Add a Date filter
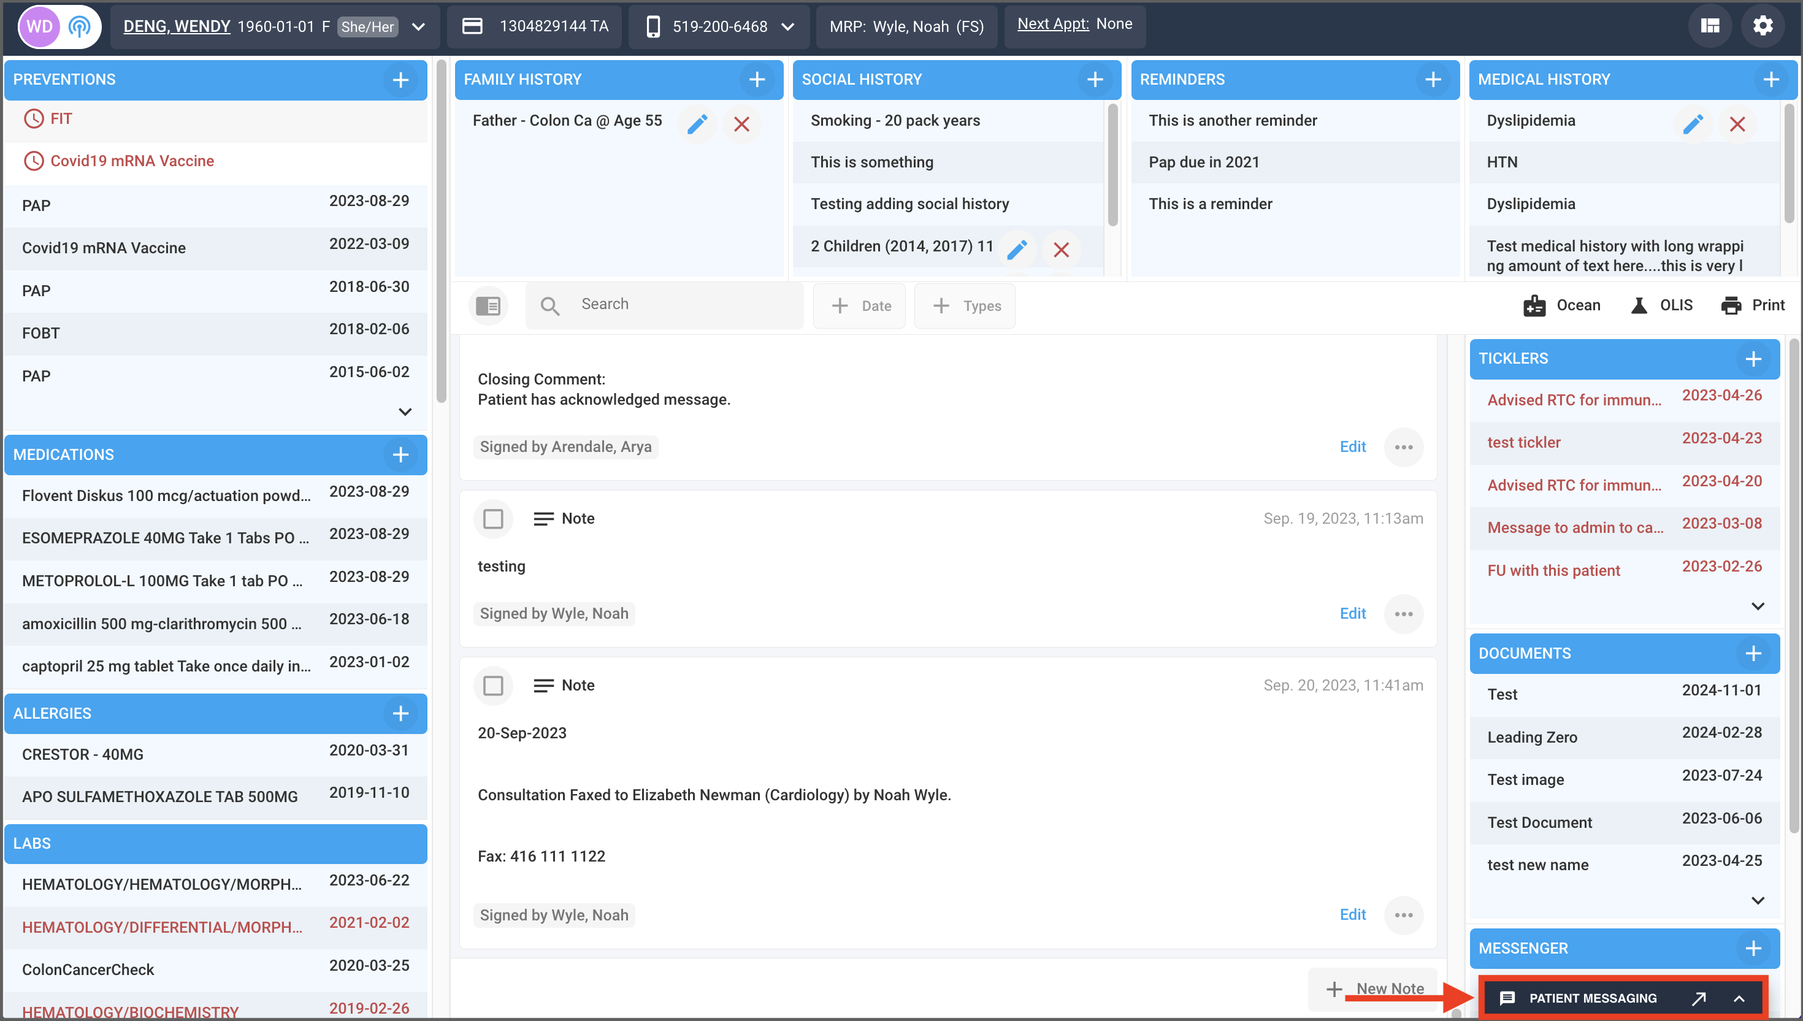1803x1021 pixels. tap(859, 305)
